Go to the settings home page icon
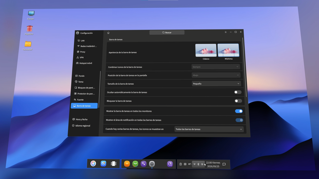Image resolution: width=319 pixels, height=179 pixels. pyautogui.click(x=108, y=33)
